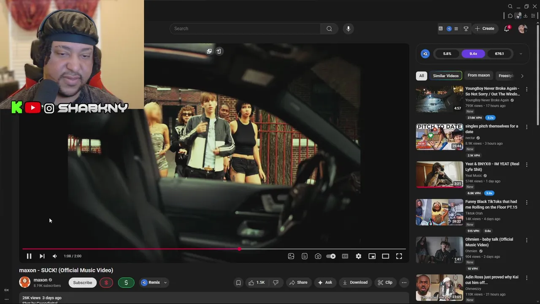The width and height of the screenshot is (540, 304).
Task: Toggle theater mode
Action: tap(386, 256)
